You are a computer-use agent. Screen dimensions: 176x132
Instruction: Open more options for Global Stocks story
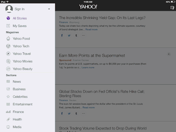point(83,113)
